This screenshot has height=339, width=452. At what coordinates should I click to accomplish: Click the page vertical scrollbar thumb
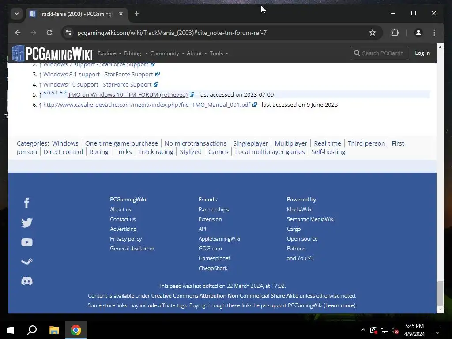(x=440, y=293)
